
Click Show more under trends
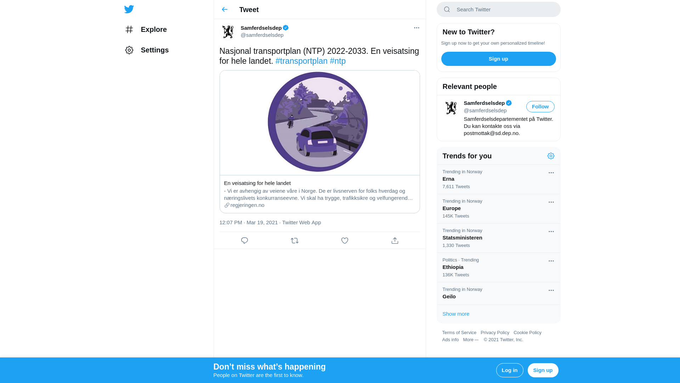coord(456,314)
